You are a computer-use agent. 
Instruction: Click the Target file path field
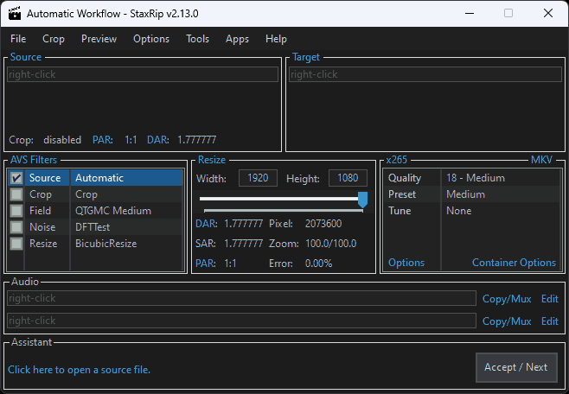tap(425, 74)
